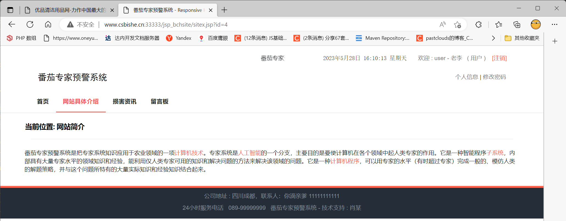566x221 pixels.
Task: Click the 番茄专家预警系统 site title
Action: (x=73, y=77)
